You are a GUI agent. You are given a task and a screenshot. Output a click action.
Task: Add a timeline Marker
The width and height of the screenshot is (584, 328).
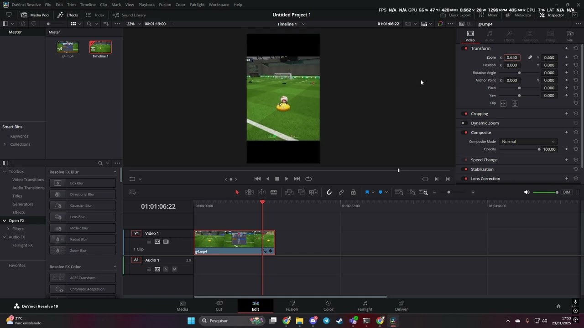click(x=381, y=192)
